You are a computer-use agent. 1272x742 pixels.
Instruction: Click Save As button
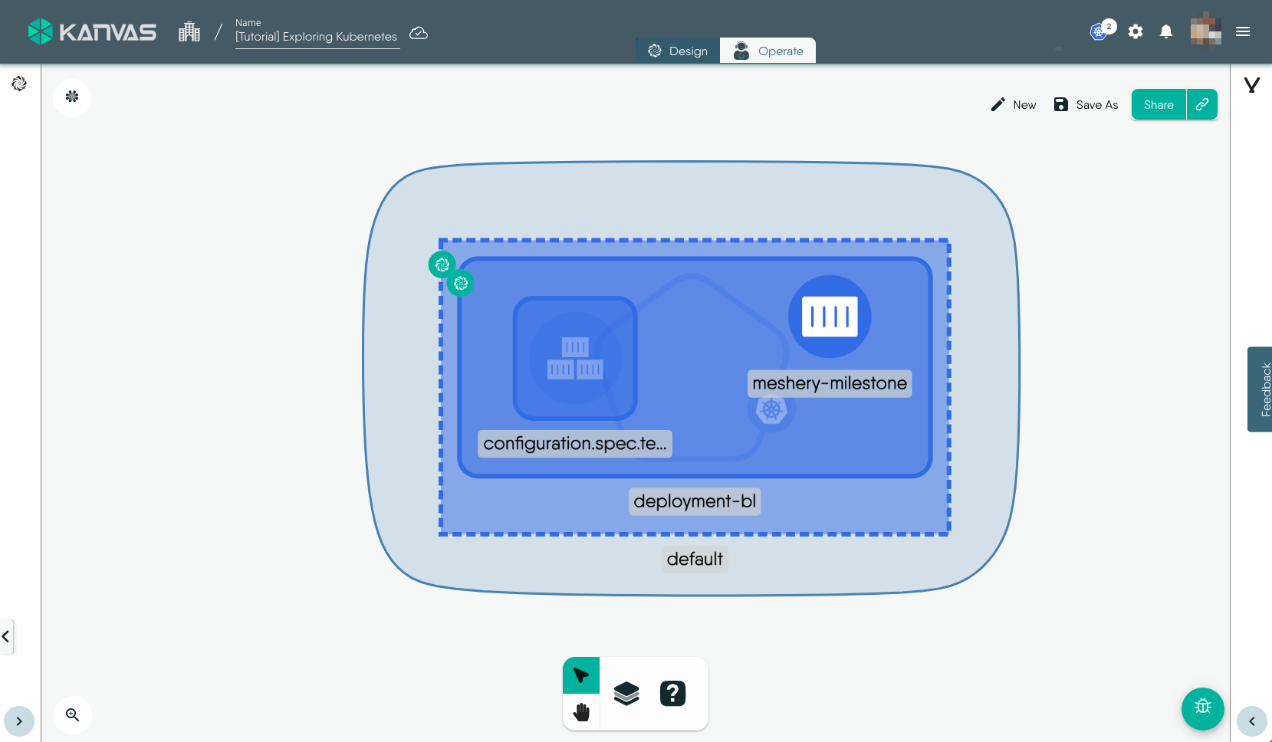tap(1086, 105)
